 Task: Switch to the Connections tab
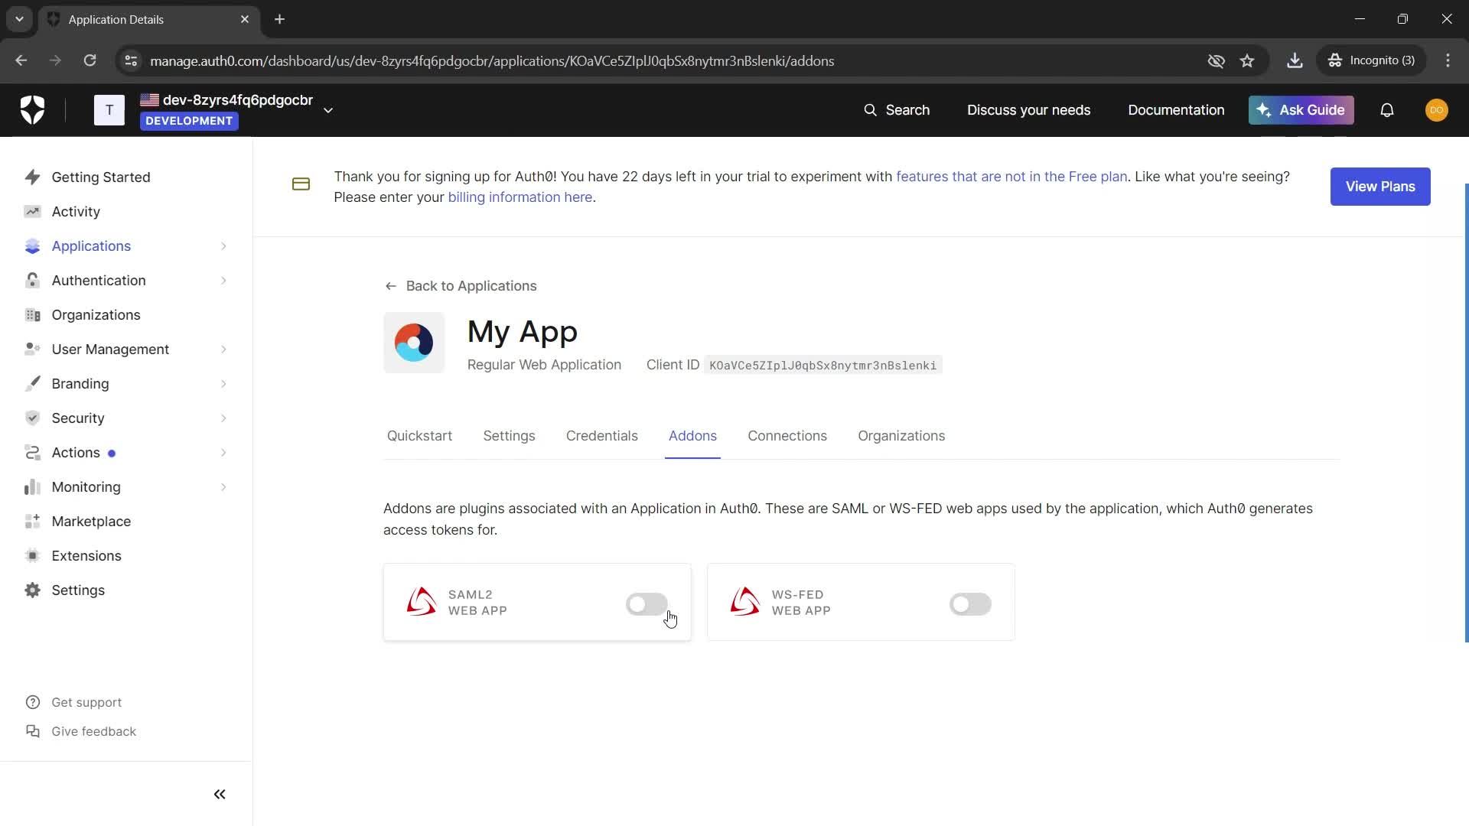pyautogui.click(x=787, y=436)
